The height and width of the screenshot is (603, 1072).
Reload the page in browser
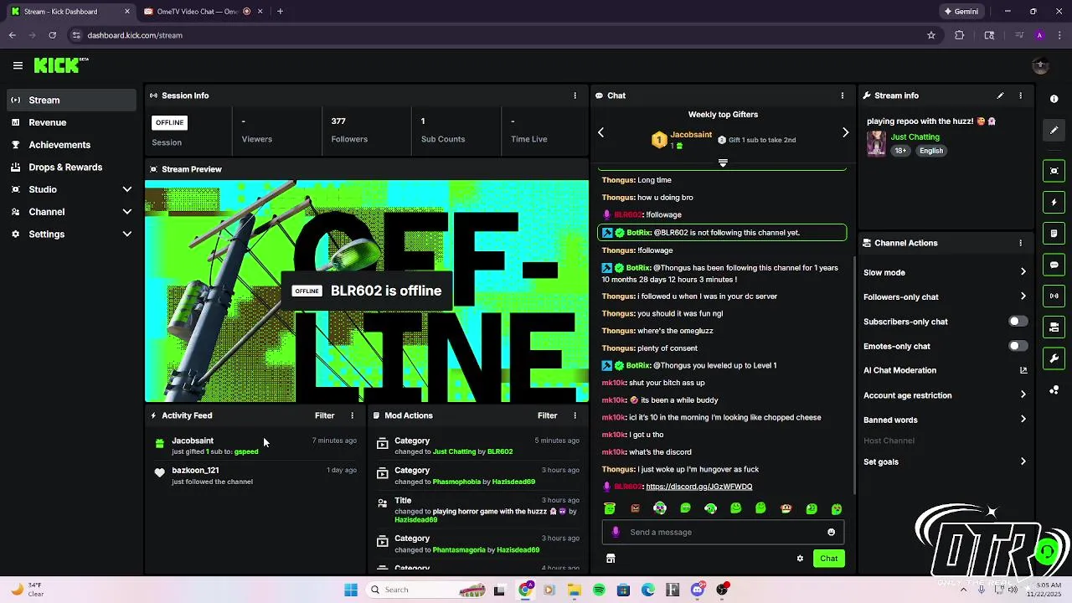click(52, 35)
